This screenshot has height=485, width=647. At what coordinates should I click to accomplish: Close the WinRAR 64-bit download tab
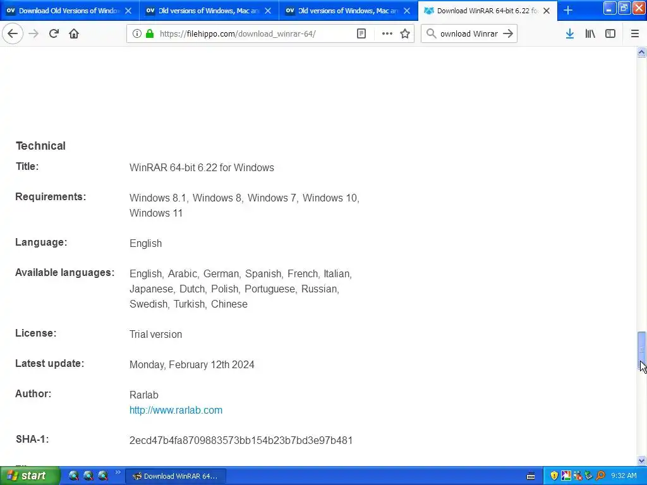click(547, 11)
